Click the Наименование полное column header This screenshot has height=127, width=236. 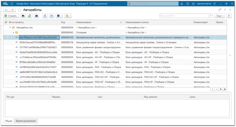[158, 22]
